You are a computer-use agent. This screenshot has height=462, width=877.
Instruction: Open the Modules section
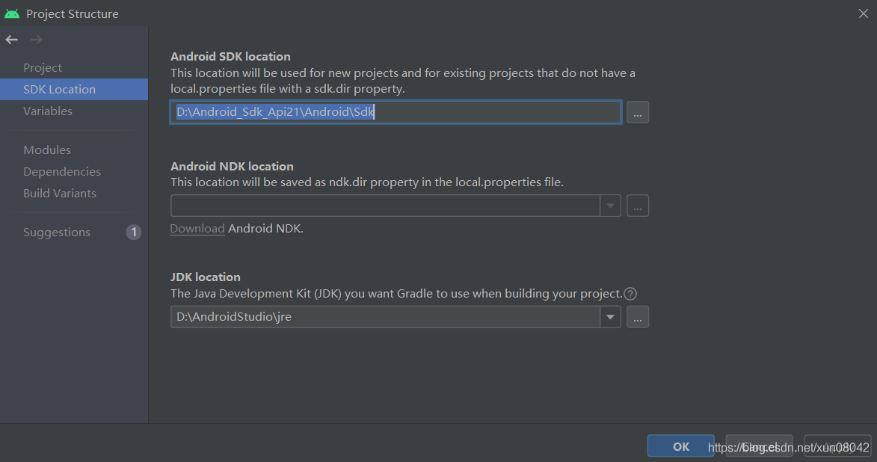46,150
